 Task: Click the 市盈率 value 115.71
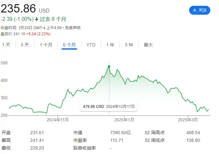tap(117, 140)
